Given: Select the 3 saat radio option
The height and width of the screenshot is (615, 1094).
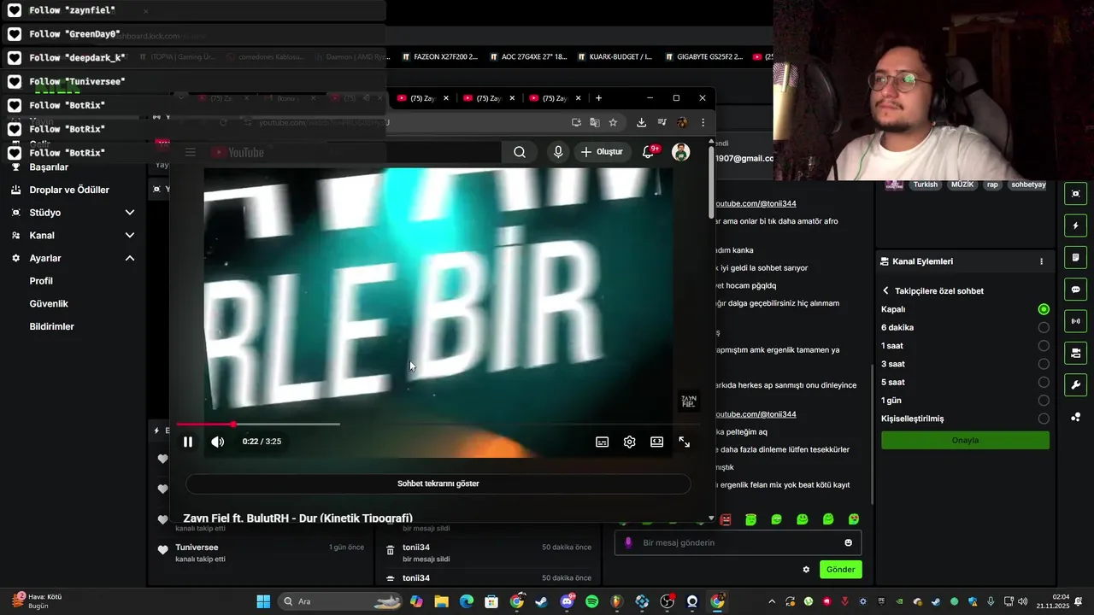Looking at the screenshot, I should (1044, 364).
